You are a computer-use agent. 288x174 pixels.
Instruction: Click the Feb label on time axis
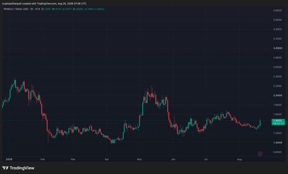tap(43, 159)
